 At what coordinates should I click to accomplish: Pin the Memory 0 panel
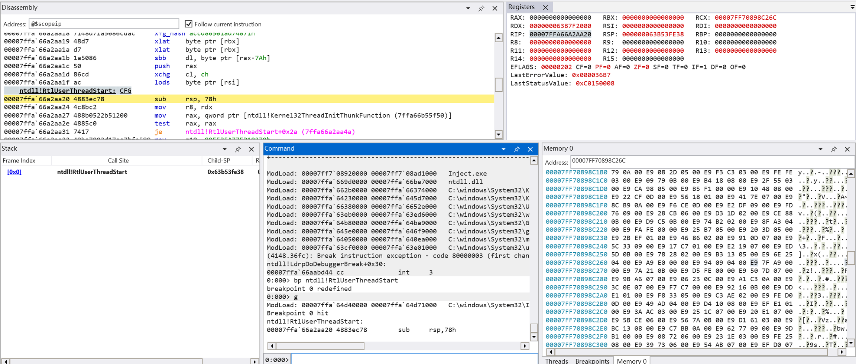click(834, 149)
